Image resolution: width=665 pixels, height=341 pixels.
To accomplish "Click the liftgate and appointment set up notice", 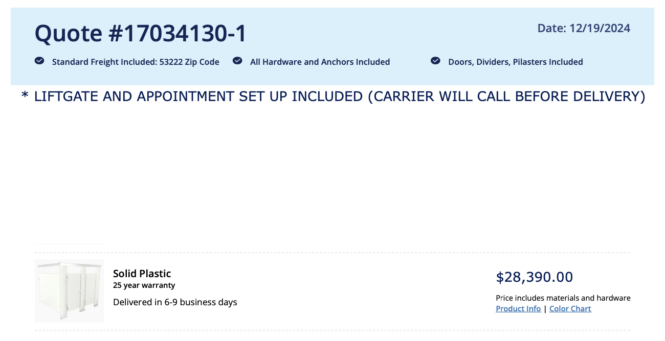I will pyautogui.click(x=334, y=96).
